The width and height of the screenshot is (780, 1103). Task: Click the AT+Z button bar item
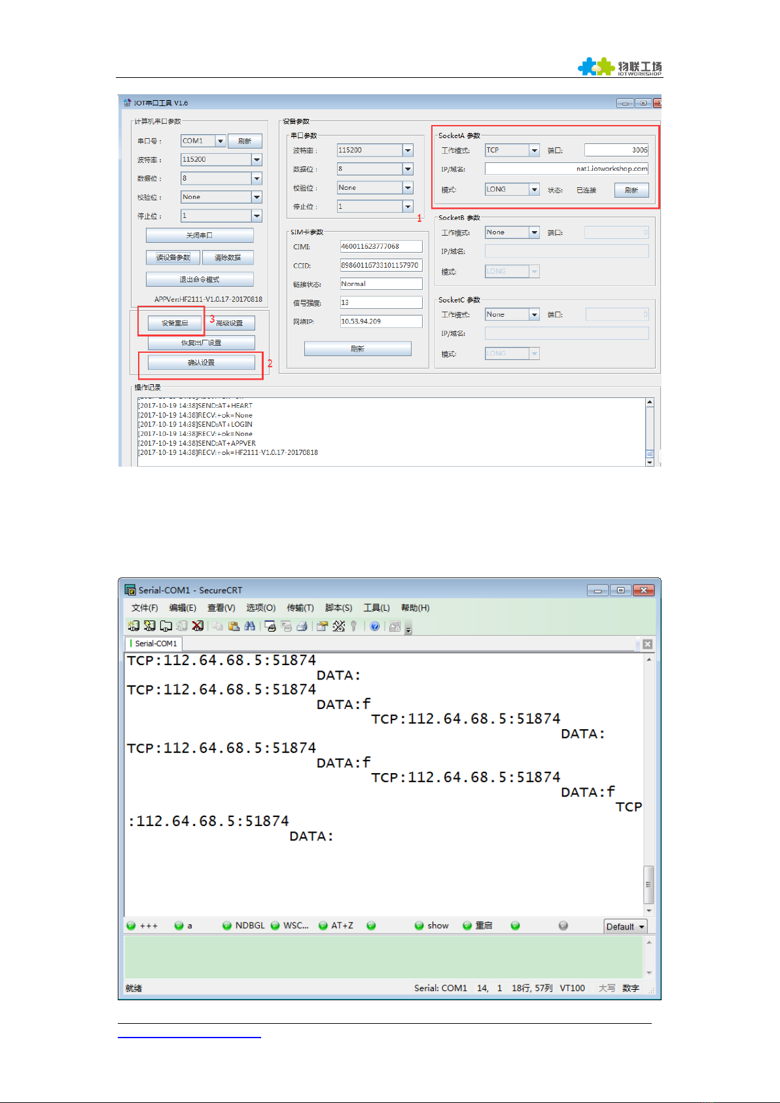(336, 926)
